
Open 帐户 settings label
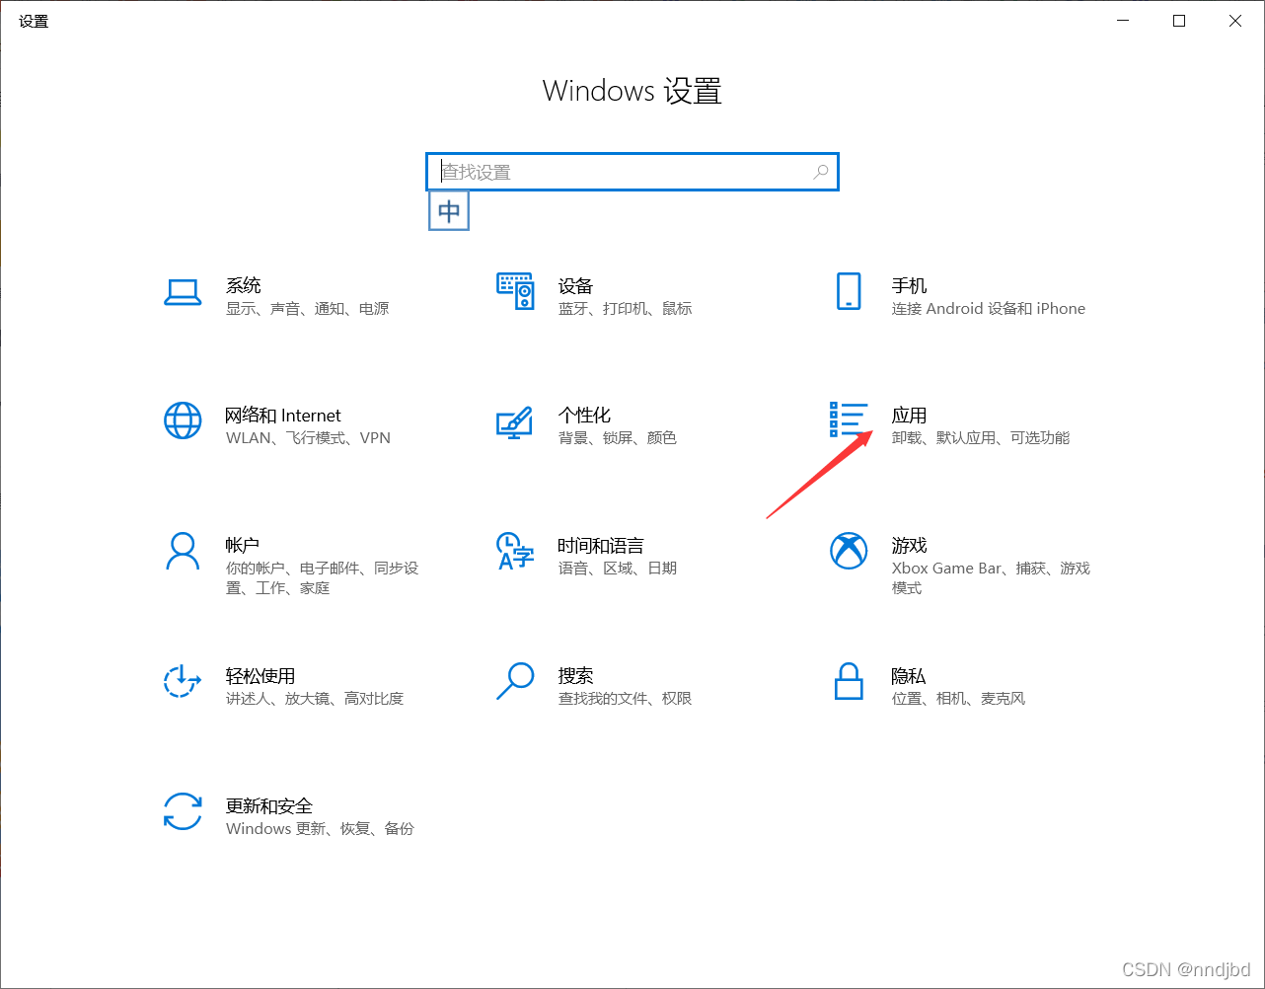click(x=243, y=545)
